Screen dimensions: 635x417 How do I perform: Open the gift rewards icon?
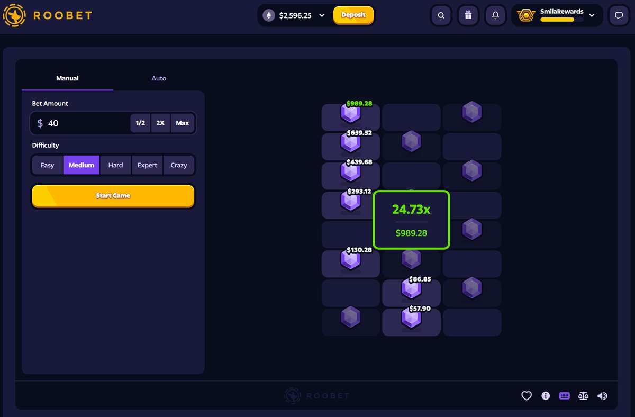click(x=468, y=15)
